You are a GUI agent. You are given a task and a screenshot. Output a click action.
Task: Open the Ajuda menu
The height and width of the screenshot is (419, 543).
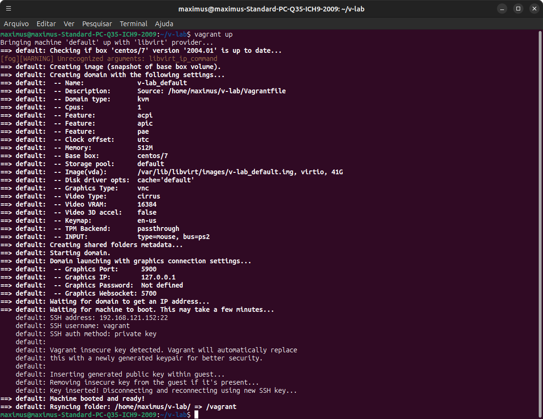pos(164,23)
